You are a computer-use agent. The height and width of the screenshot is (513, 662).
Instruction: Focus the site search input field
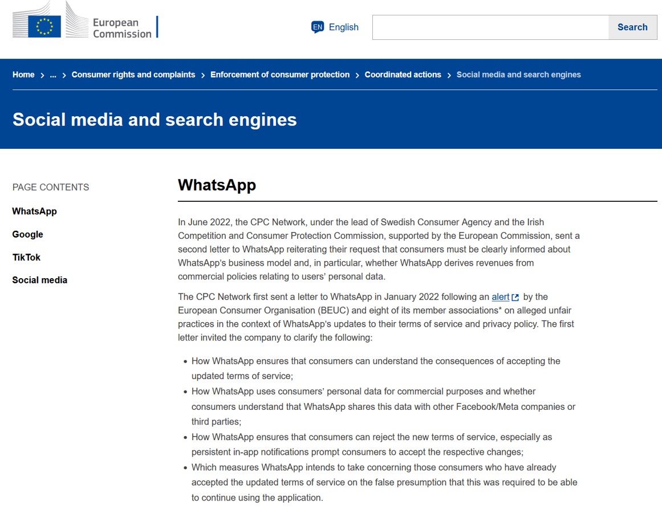tap(490, 27)
